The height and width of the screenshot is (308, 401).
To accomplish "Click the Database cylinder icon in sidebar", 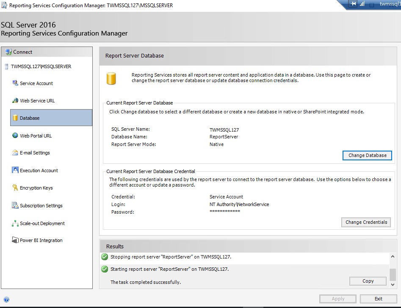I will pos(15,118).
